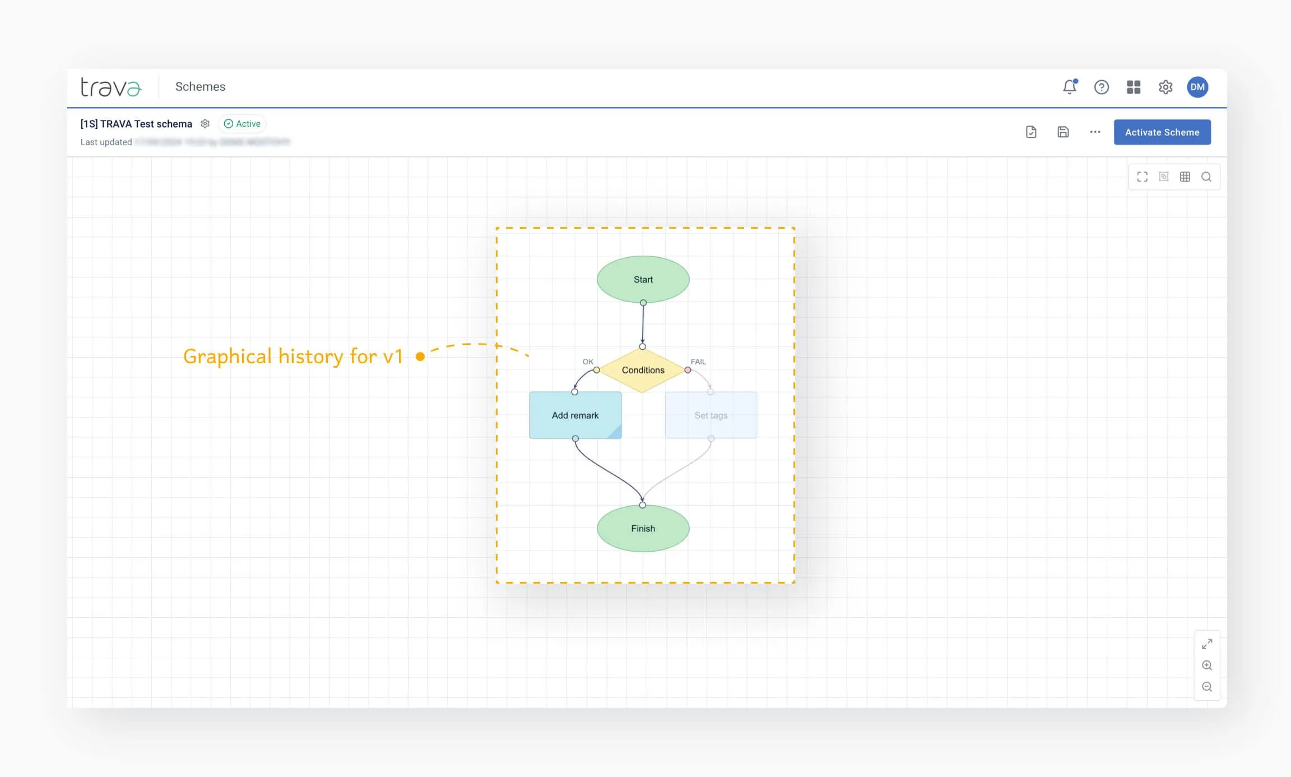Fit canvas to screen with frame icon
The image size is (1291, 777).
coord(1142,177)
